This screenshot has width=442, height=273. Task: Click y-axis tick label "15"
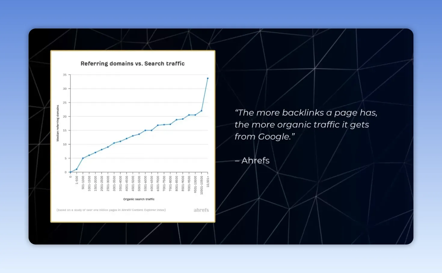[x=65, y=130]
